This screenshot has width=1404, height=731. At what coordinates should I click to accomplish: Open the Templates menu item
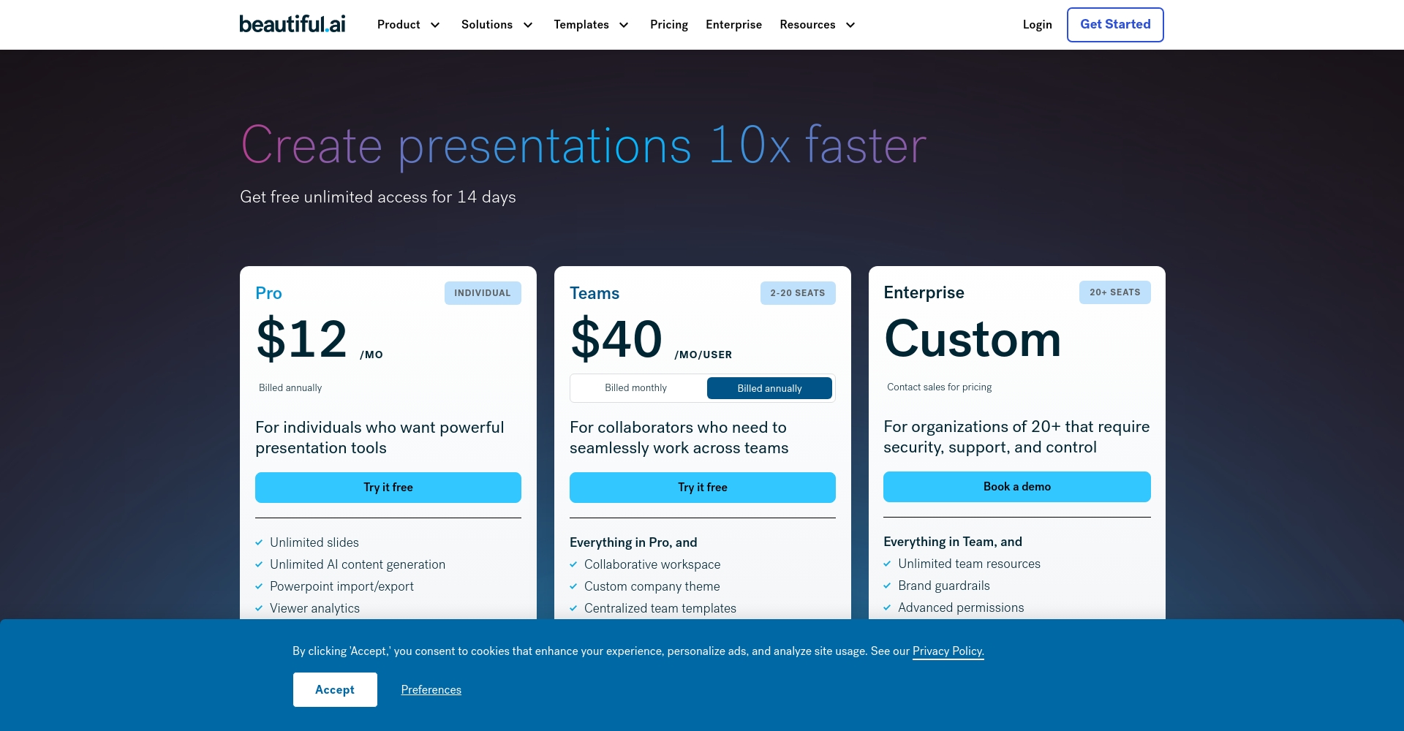tap(581, 24)
